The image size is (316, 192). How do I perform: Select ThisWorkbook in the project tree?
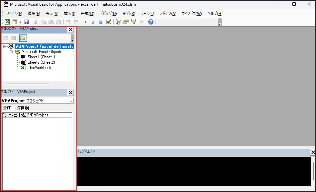[x=40, y=68]
